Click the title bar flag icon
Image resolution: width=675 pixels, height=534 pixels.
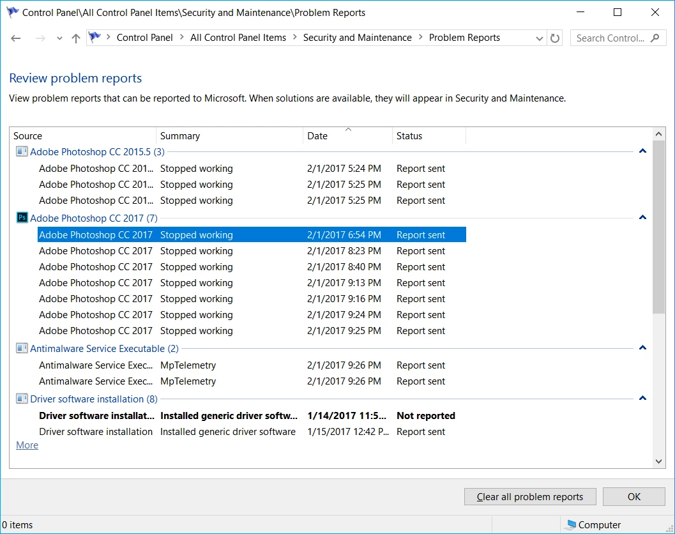pos(13,13)
